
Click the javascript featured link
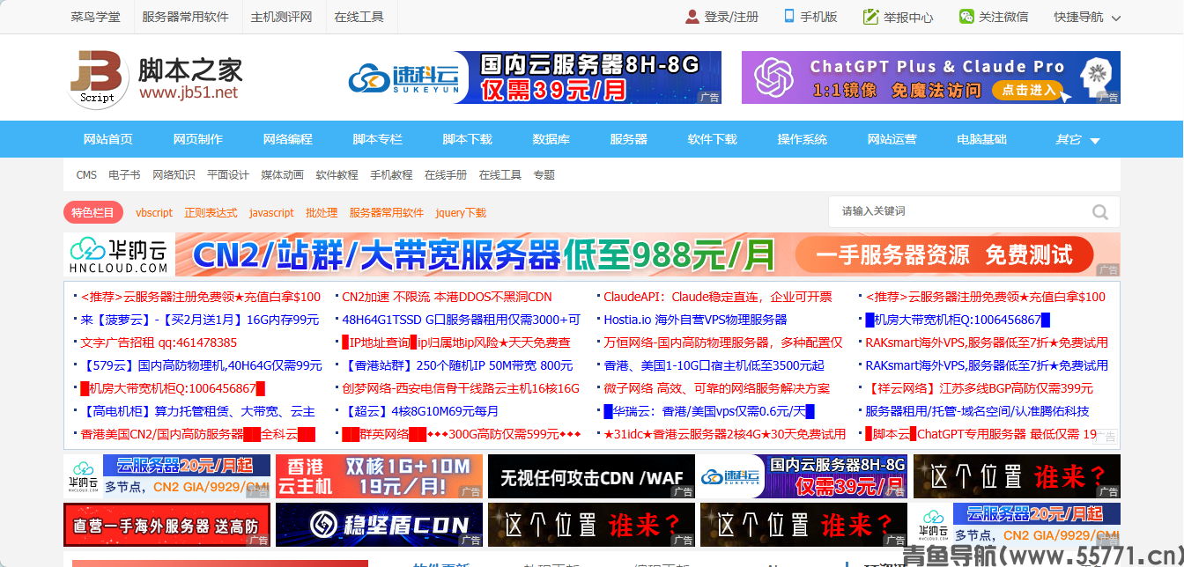(271, 213)
